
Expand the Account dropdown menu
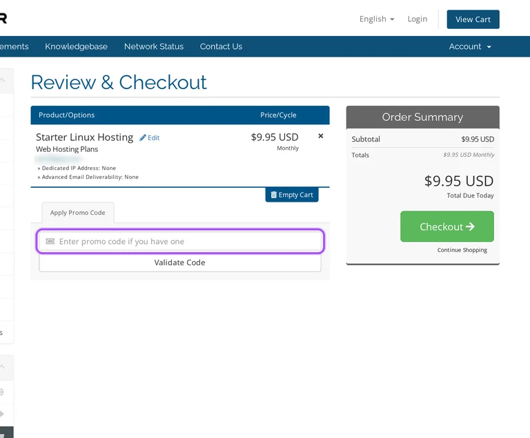click(x=470, y=46)
